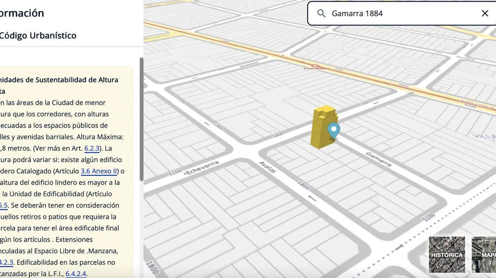Click the 'Código Urbanístico' heading
This screenshot has height=278, width=496.
38,35
